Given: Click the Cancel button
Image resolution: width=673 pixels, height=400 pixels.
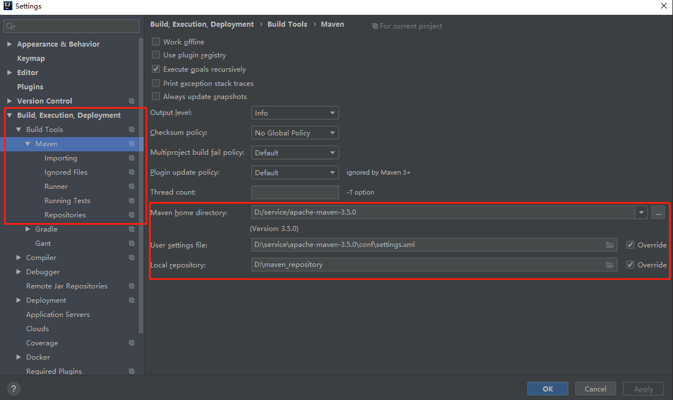Looking at the screenshot, I should pyautogui.click(x=595, y=389).
